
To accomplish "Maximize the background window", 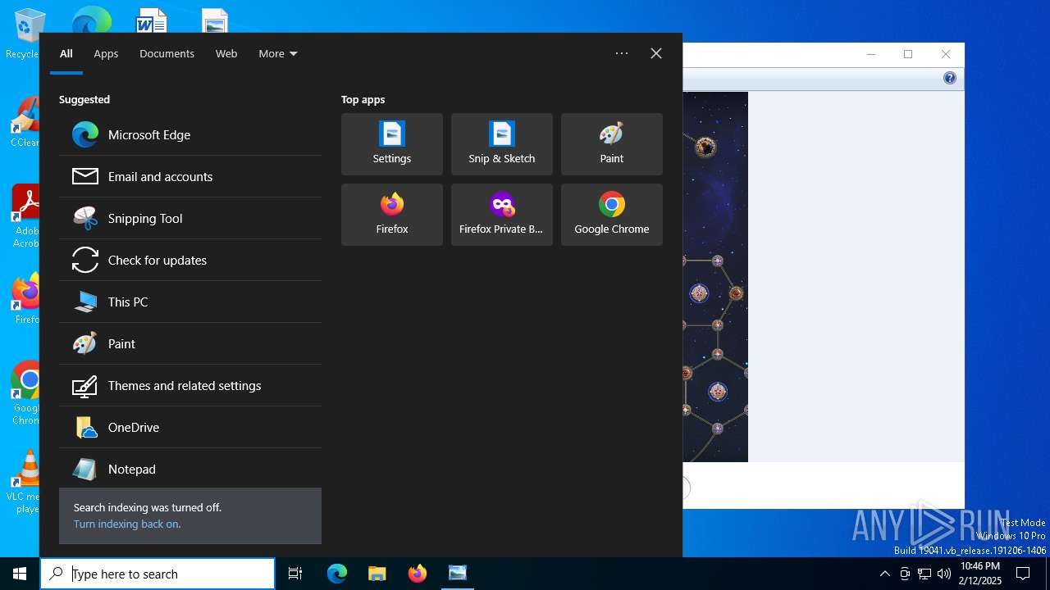I will pos(908,54).
